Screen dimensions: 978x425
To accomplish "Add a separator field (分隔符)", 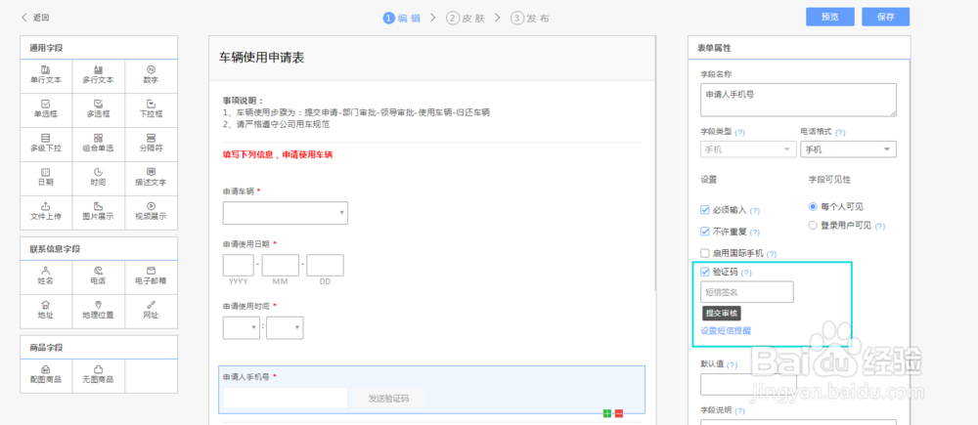I will 151,144.
